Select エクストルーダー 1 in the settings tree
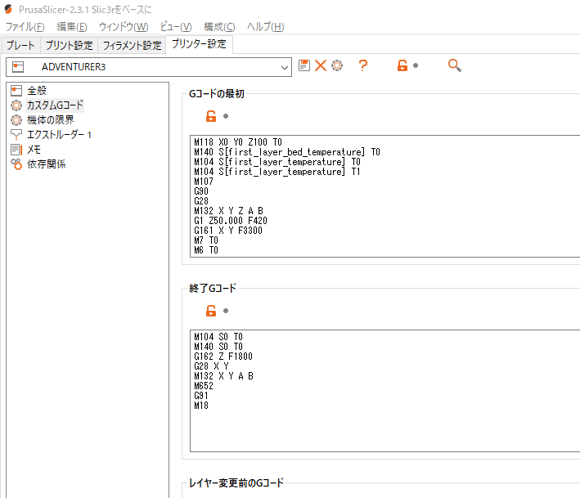Screen dimensions: 580x498 pyautogui.click(x=59, y=135)
